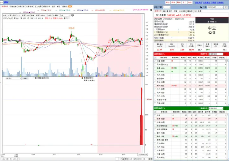The image size is (229, 161).
Task: Check the select-all box in the 賣超15 header
Action: (x=155, y=112)
